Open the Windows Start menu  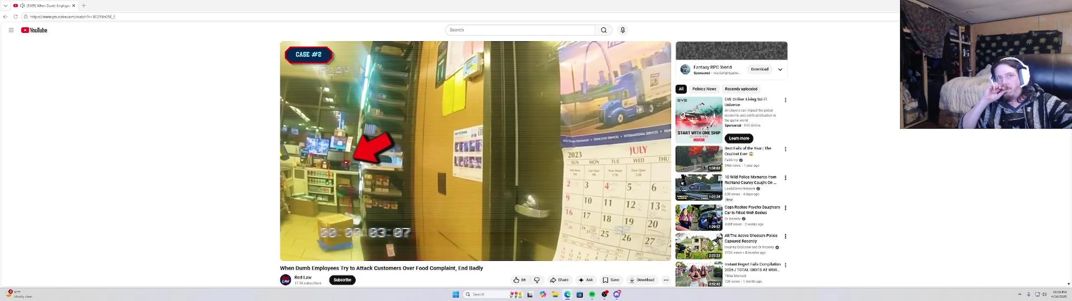(456, 295)
